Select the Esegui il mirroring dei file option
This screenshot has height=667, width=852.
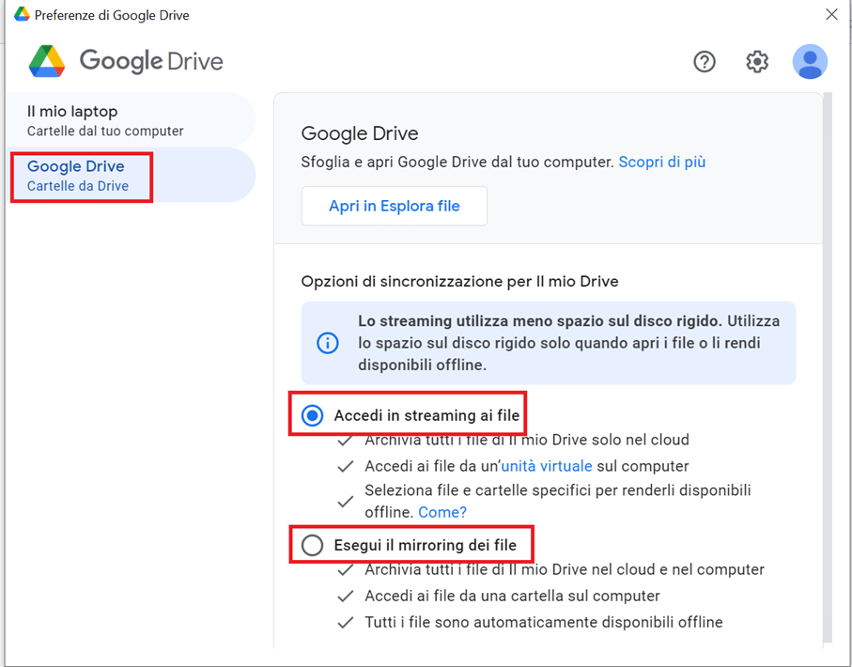[x=313, y=545]
